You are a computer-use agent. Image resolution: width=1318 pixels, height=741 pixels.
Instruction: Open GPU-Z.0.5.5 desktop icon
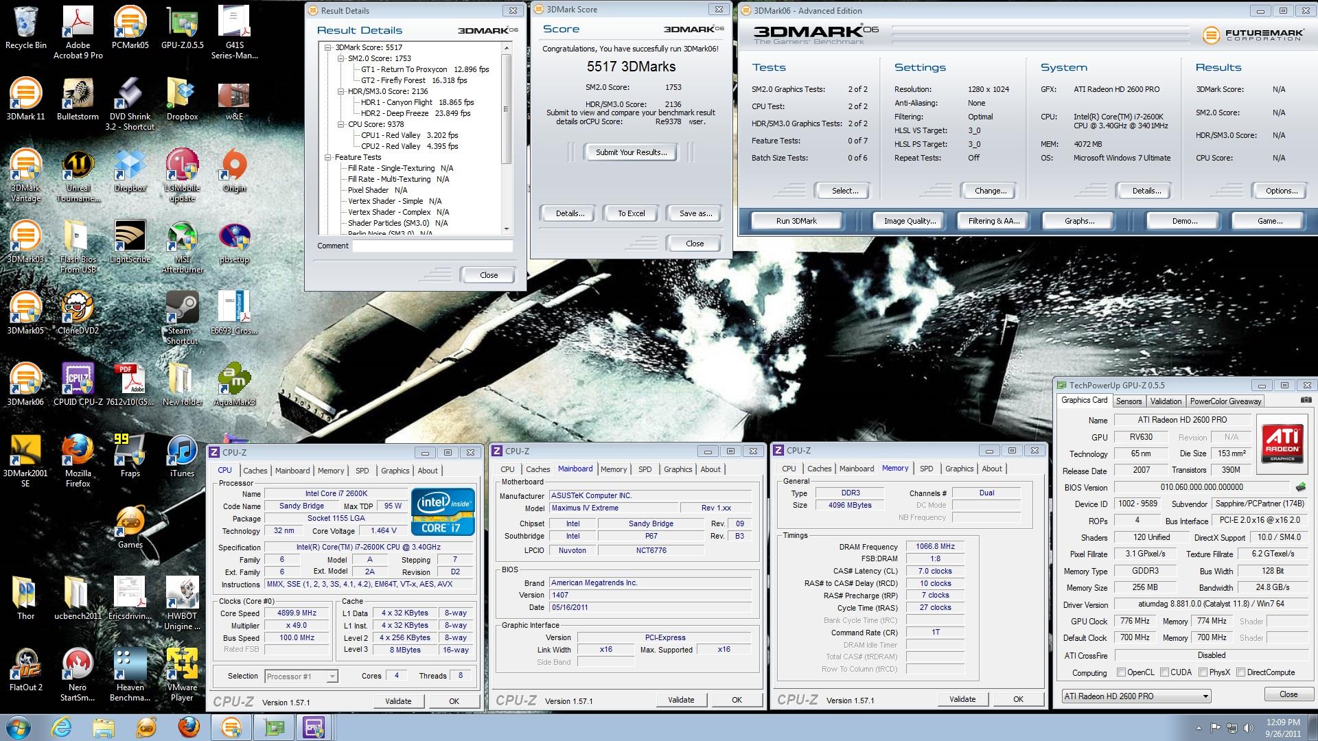[182, 27]
